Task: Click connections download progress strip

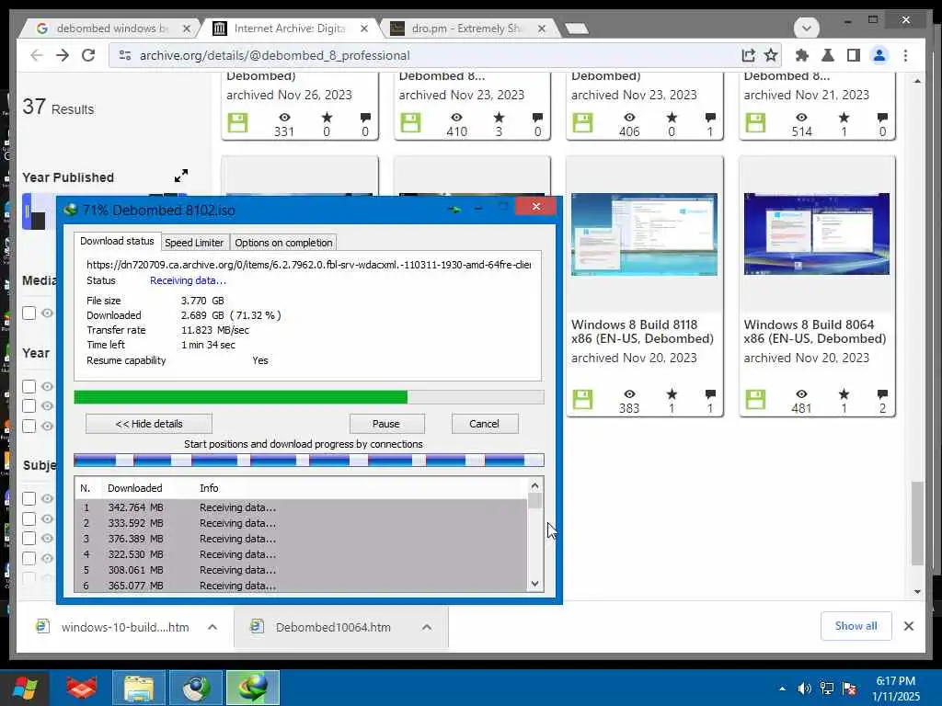Action: (x=309, y=461)
